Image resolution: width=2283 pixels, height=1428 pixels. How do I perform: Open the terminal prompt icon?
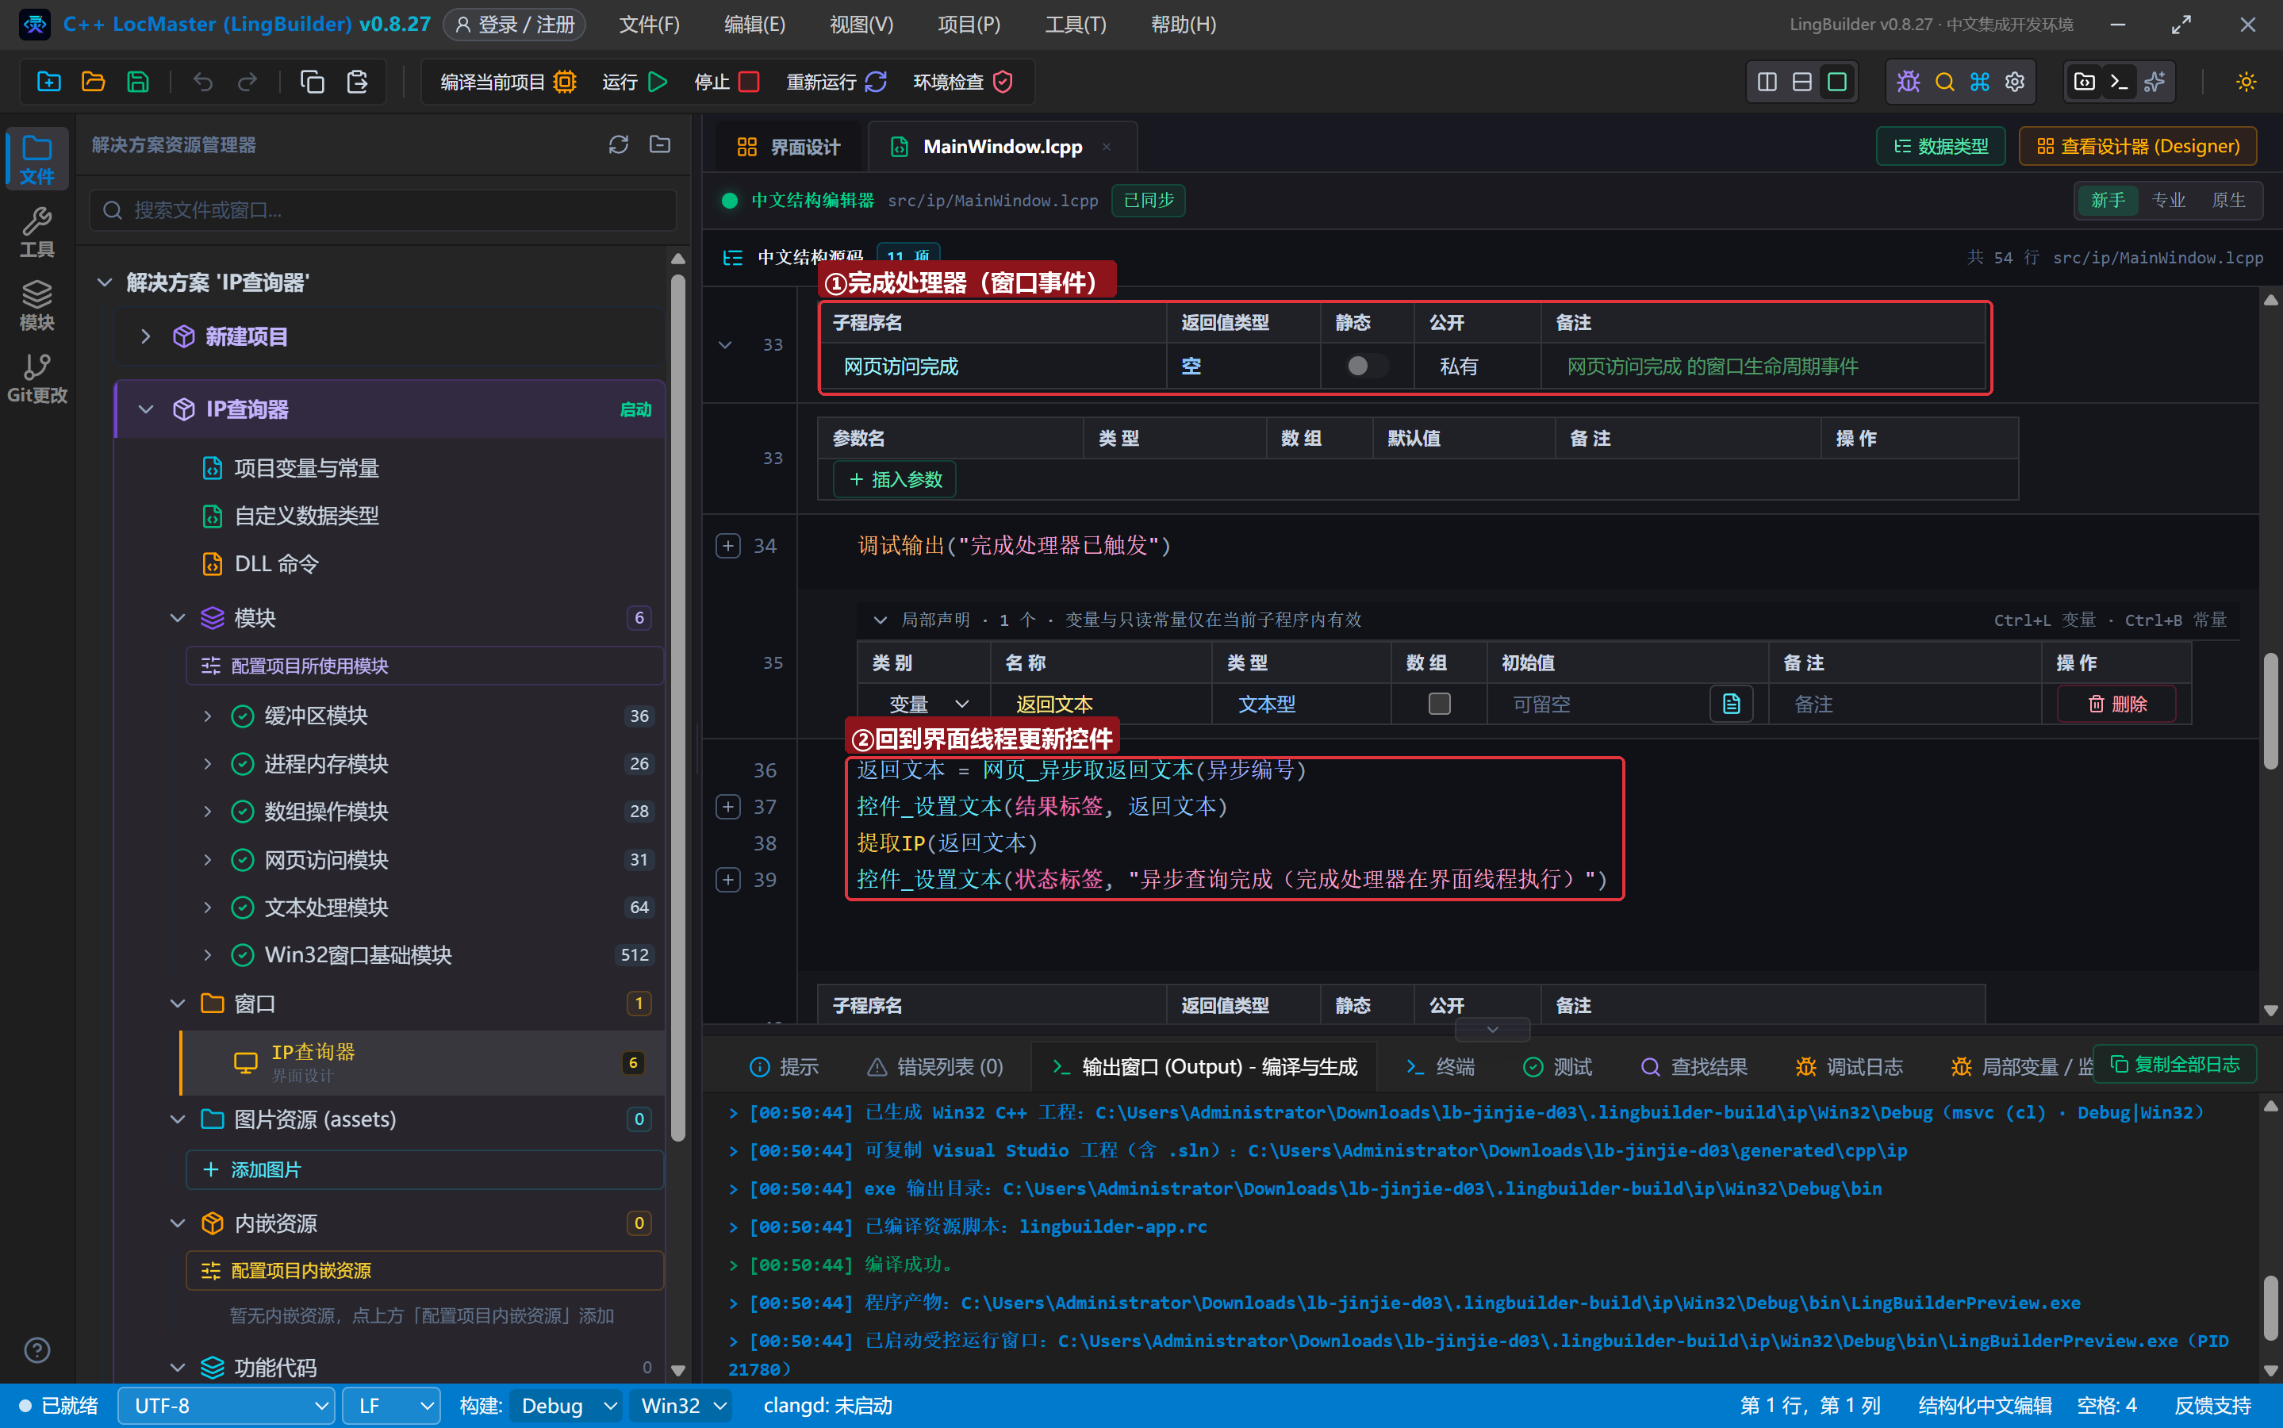tap(2119, 83)
